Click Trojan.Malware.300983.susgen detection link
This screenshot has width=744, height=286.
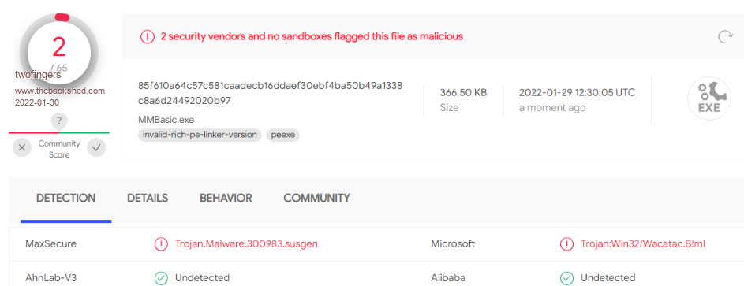tap(246, 244)
